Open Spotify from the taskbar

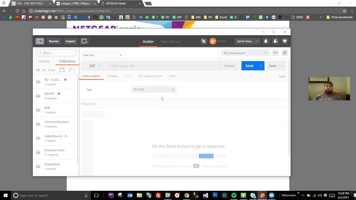(x=234, y=195)
